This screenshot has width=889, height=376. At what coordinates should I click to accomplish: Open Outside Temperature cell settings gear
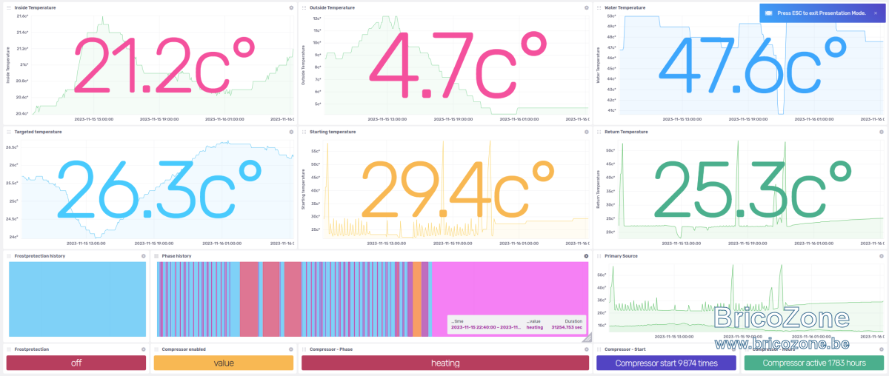point(586,7)
